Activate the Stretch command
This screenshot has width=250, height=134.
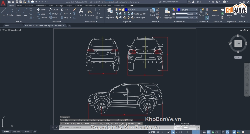pos(42,18)
